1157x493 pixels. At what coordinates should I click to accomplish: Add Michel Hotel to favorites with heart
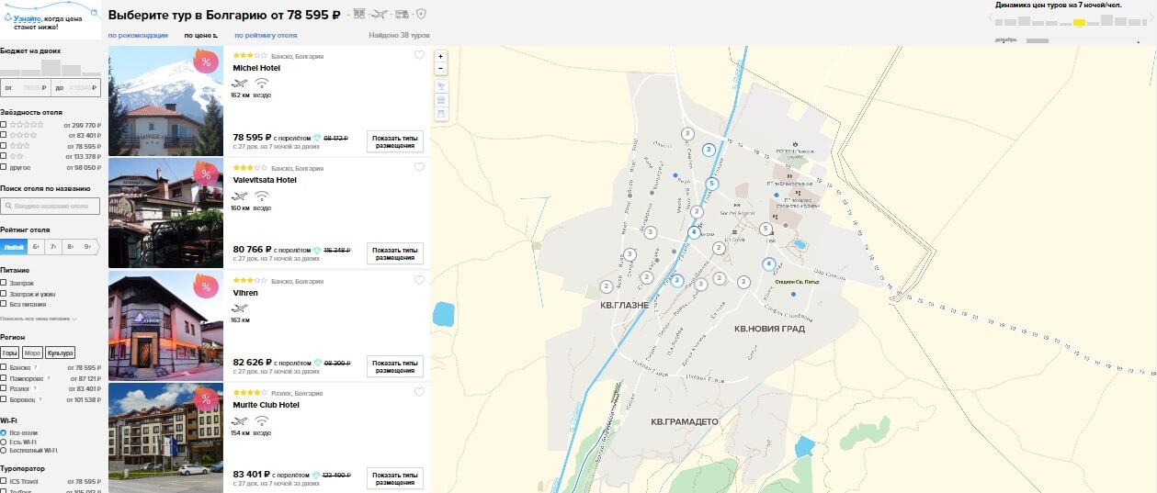(419, 55)
